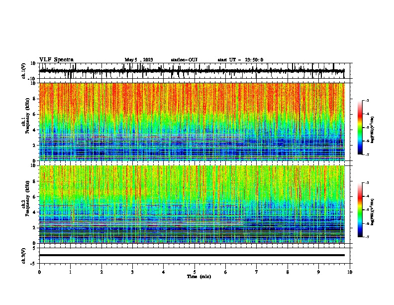
Task: Click the '6' kHz tick on ch.2 spectrogram axis
Action: (34, 197)
